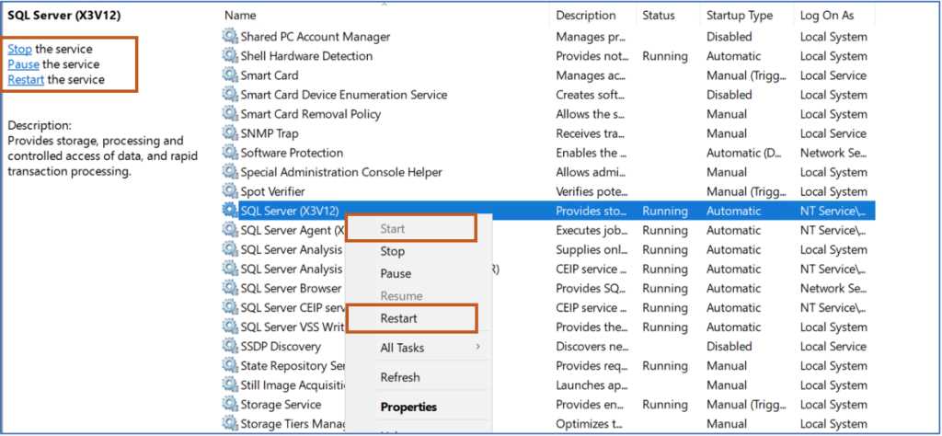
Task: Choose Stop from the context menu
Action: click(x=392, y=251)
